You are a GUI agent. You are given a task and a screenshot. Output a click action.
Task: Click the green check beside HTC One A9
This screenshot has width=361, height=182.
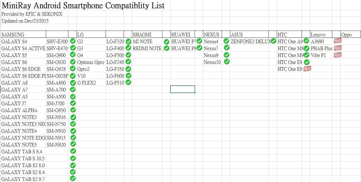(x=306, y=41)
